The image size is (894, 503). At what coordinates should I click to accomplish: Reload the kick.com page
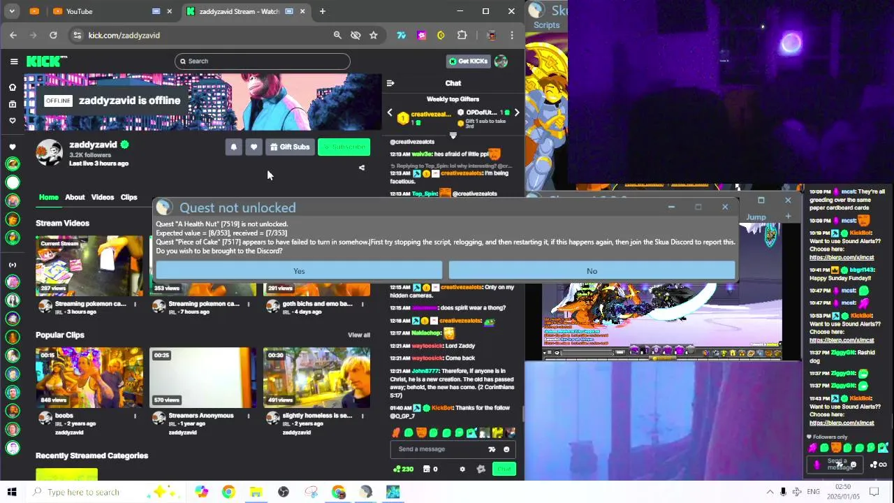[x=53, y=35]
